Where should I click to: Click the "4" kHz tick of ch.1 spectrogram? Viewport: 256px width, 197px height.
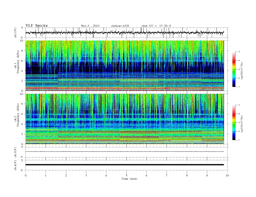pyautogui.click(x=22, y=71)
